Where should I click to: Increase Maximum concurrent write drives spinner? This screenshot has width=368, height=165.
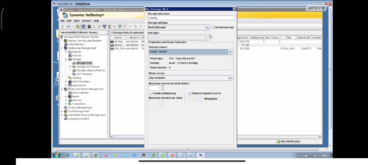[x=163, y=87]
